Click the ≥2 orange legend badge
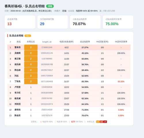The width and height of the screenshot is (144, 138). (98, 122)
